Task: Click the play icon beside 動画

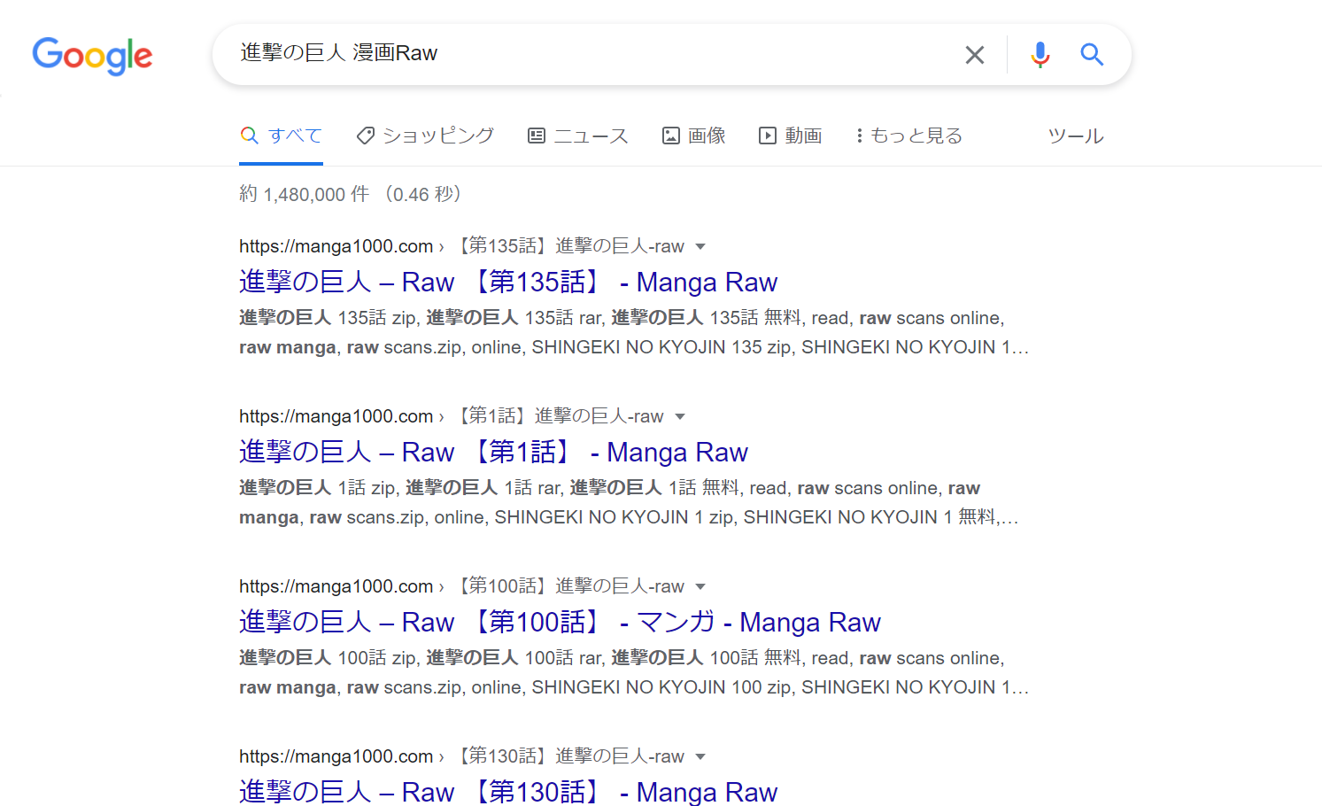Action: (x=768, y=136)
